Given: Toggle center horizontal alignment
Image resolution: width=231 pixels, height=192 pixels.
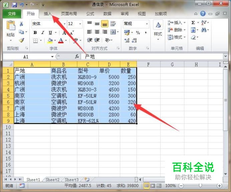Looking at the screenshot, I should coord(97,32).
